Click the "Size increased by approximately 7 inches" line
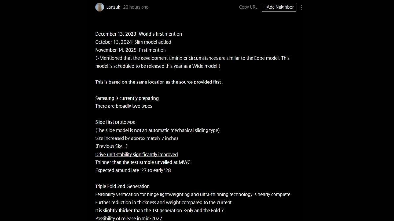The height and width of the screenshot is (221, 394). click(137, 138)
